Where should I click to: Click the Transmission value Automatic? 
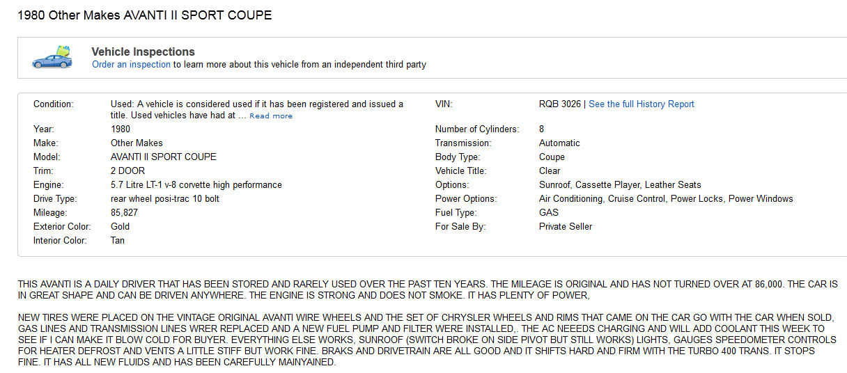click(559, 143)
